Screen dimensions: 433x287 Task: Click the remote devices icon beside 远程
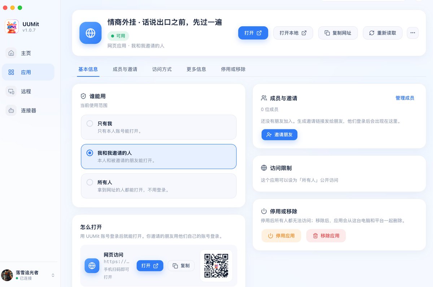coord(11,91)
